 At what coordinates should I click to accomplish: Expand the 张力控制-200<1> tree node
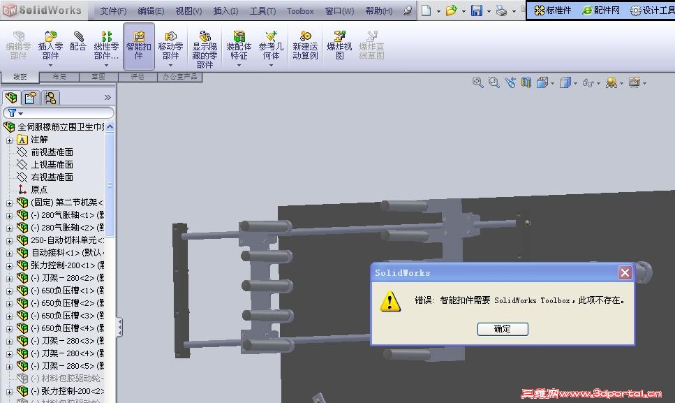[10, 265]
